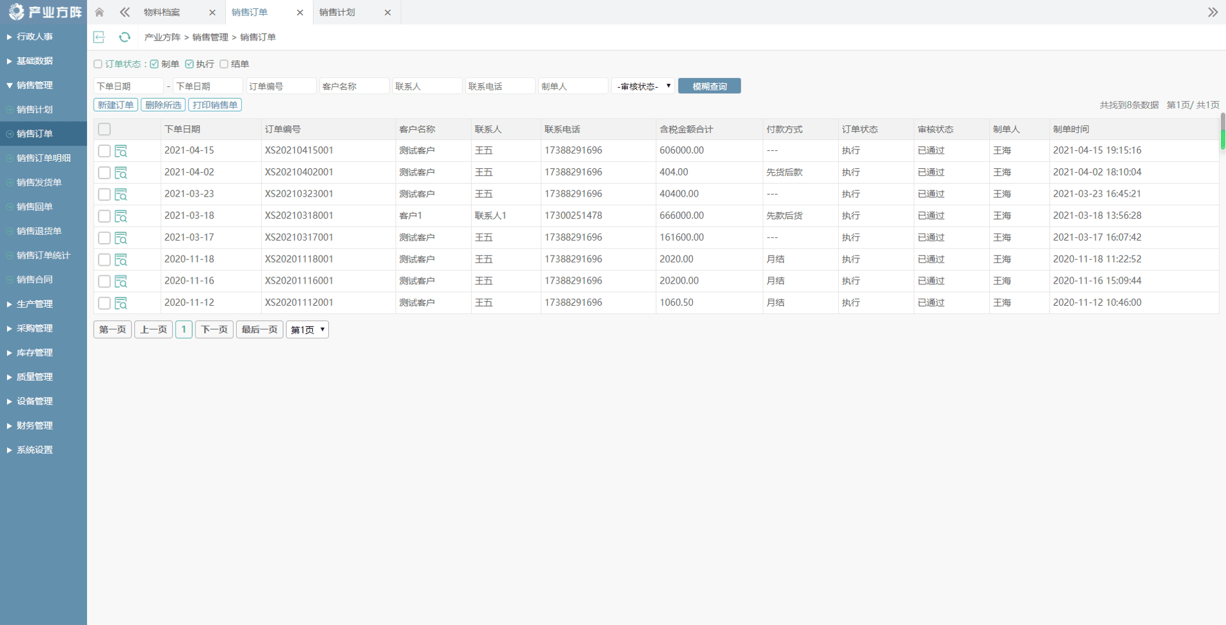
Task: Open the 审核状态 dropdown filter
Action: pos(643,86)
